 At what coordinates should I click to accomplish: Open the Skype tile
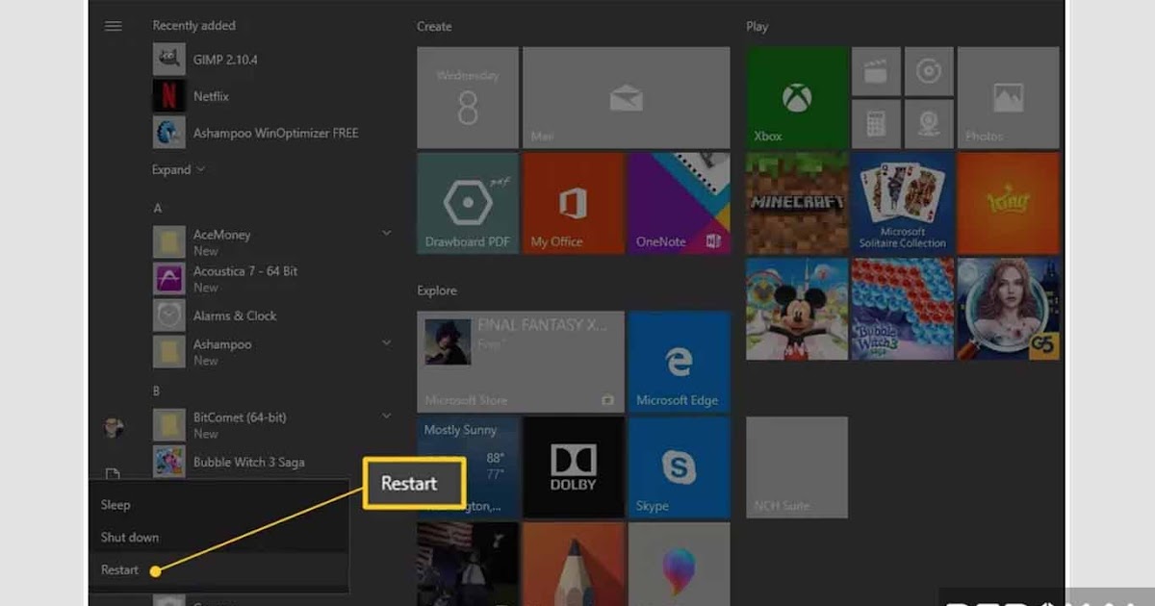click(x=680, y=467)
